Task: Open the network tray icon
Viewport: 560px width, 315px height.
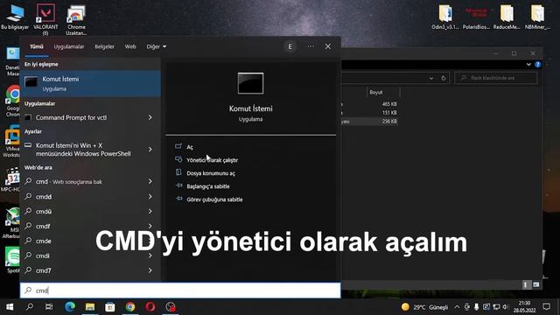Action: point(496,307)
